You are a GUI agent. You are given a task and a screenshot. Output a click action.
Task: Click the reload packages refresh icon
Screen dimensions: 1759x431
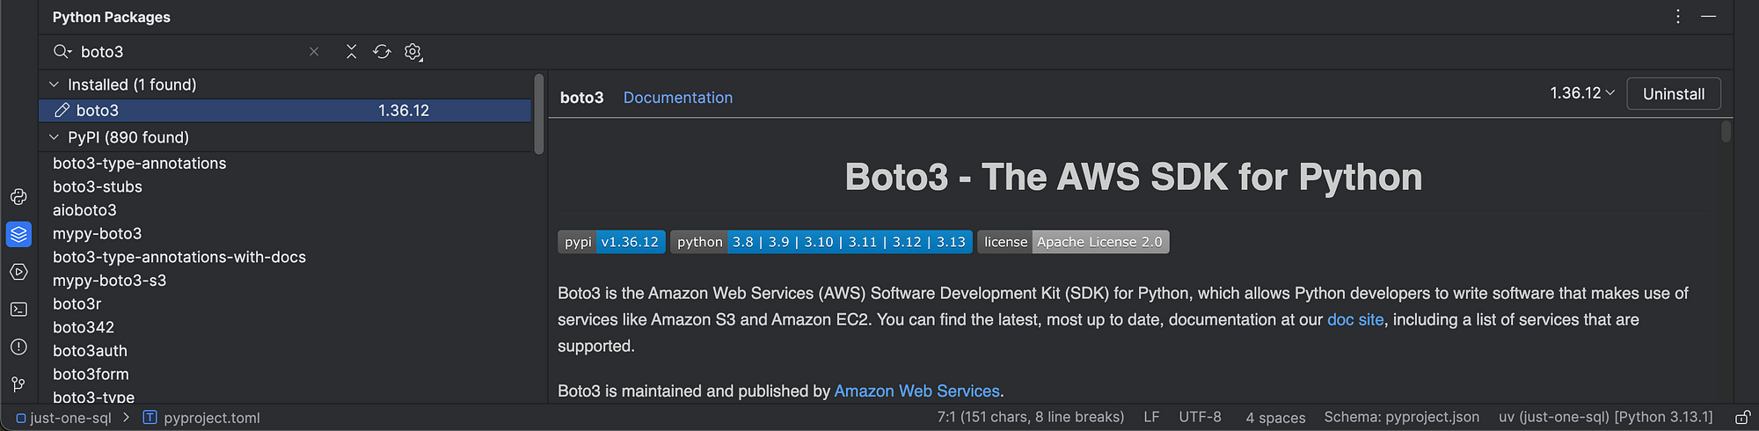point(382,52)
